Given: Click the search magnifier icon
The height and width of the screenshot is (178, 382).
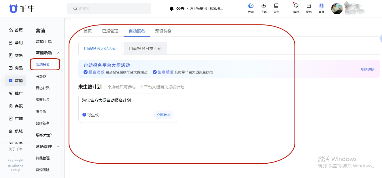Looking at the screenshot, I should pos(75,9).
